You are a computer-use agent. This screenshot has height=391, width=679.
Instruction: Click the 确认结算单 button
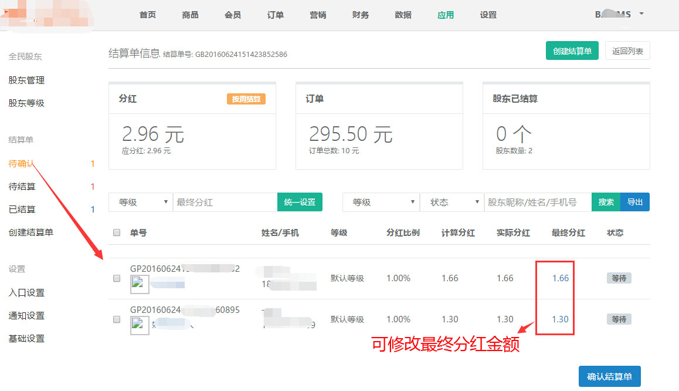pos(609,376)
